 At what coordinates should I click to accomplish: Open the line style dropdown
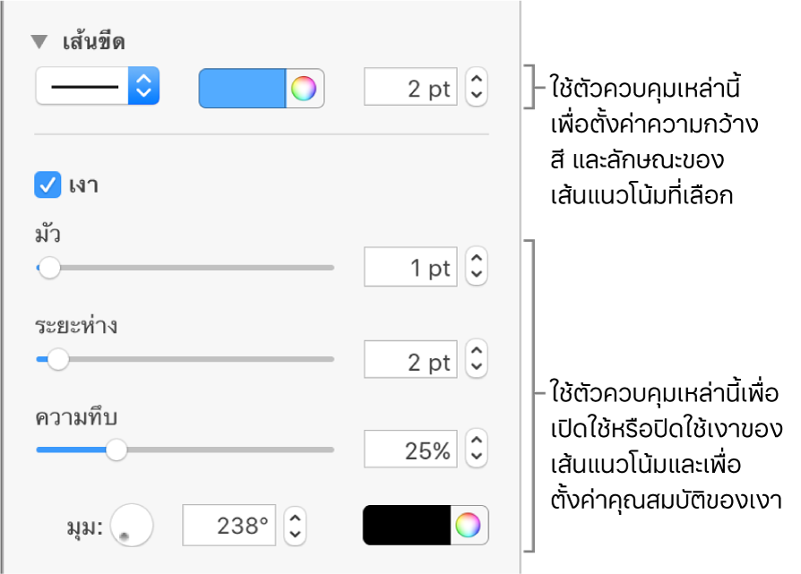[x=98, y=87]
